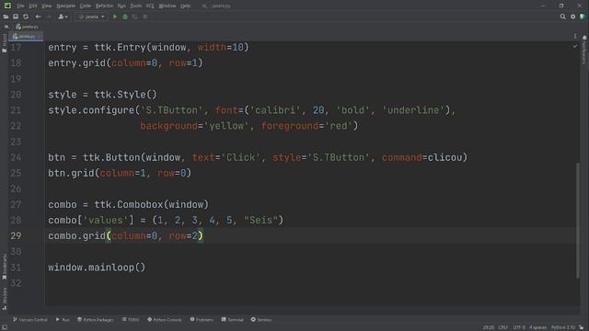Screen dimensions: 589x331
Task: Click line number 24 in the gutter
Action: pyautogui.click(x=16, y=157)
